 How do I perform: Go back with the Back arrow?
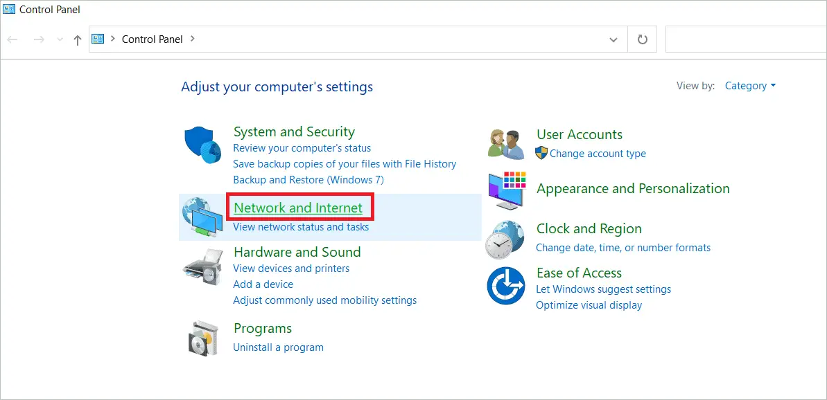(x=13, y=39)
